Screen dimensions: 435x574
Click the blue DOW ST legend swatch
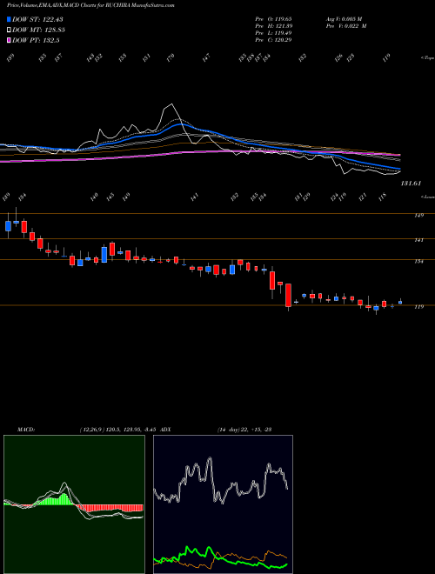point(9,19)
